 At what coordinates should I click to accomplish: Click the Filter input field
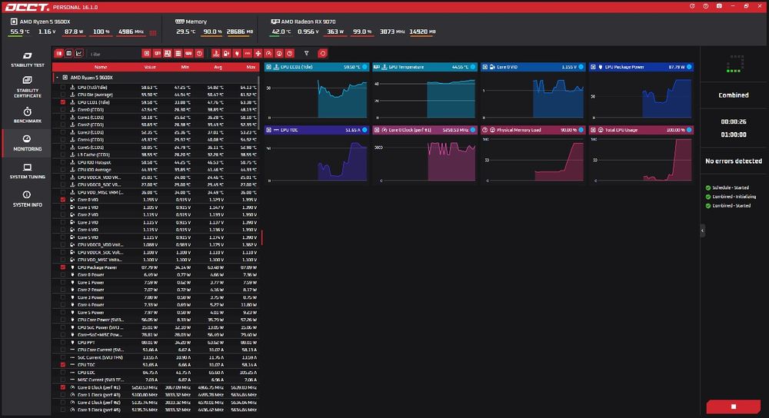[113, 54]
